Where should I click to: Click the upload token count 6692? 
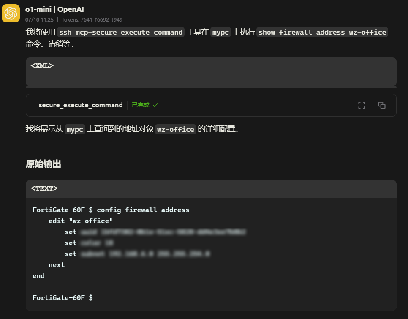click(x=101, y=20)
